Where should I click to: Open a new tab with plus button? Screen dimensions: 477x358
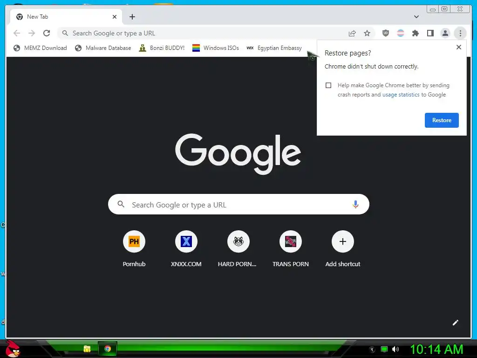tap(132, 17)
